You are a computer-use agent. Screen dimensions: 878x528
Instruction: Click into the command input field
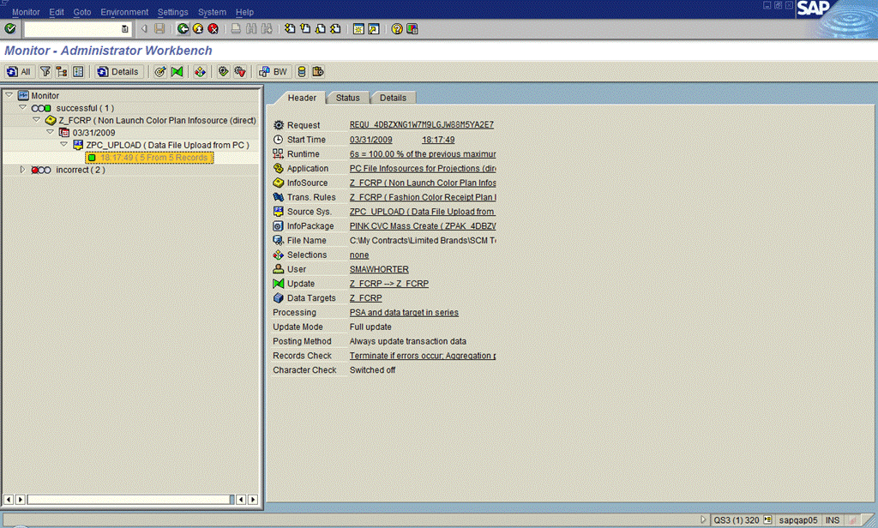point(73,28)
